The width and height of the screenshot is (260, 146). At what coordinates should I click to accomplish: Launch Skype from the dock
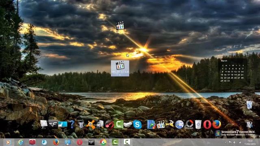[x=137, y=125]
